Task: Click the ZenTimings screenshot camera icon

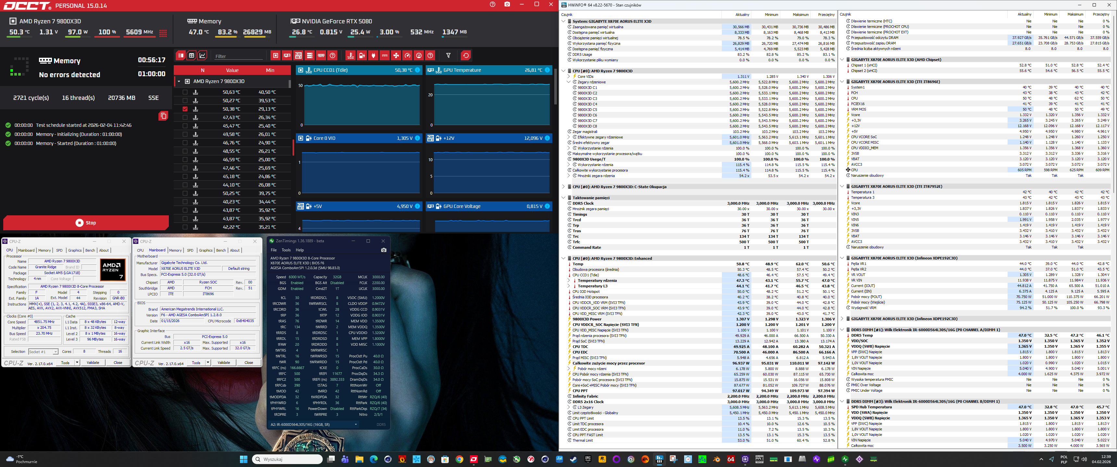Action: [x=383, y=250]
